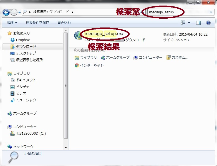Search again in ホームグループ link
This screenshot has width=217, height=166.
pos(115,58)
